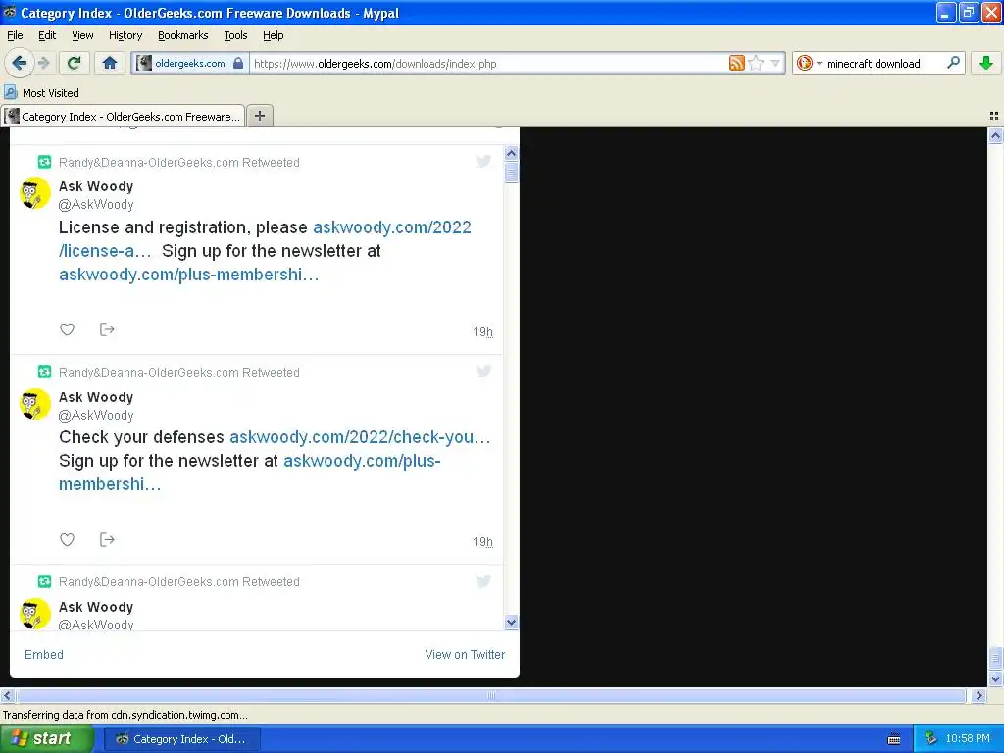Click Ask Woody avatar on License tweet
The width and height of the screenshot is (1004, 753).
coord(34,193)
